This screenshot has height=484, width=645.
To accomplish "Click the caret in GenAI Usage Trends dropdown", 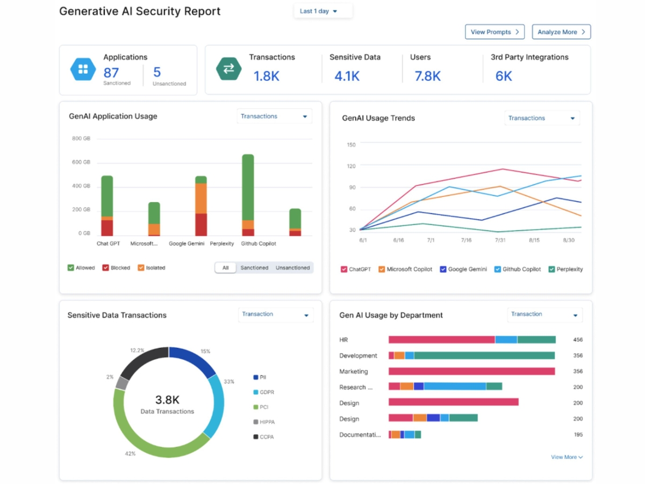I will 572,118.
